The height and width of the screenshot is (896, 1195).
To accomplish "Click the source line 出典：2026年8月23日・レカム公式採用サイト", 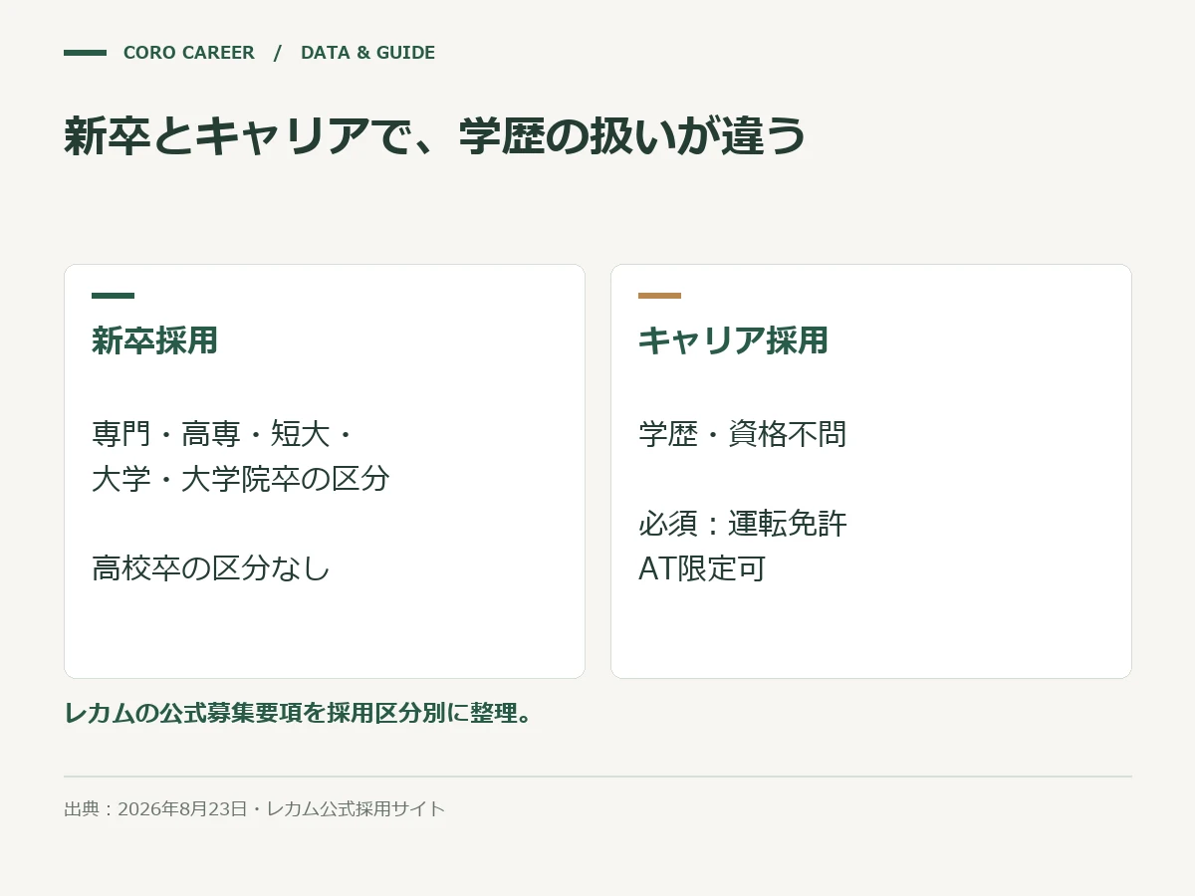I will click(x=254, y=808).
